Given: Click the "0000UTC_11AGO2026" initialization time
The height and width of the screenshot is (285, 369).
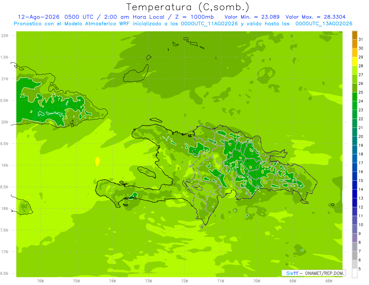Looking at the screenshot, I should point(210,24).
